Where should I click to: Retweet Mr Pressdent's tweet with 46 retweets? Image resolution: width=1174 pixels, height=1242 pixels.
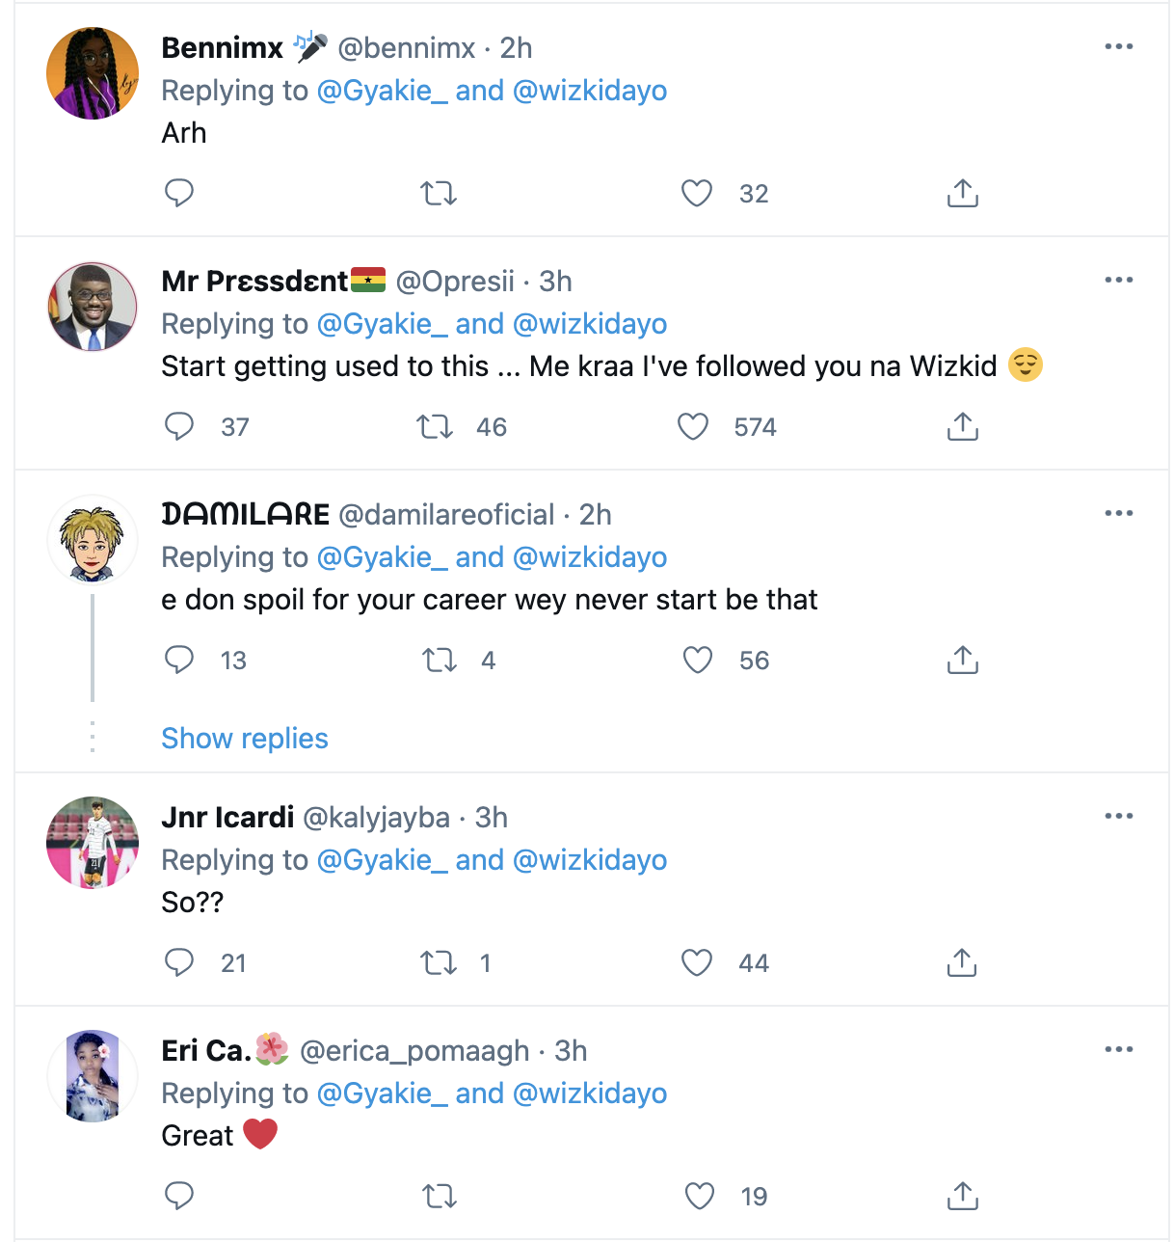pos(435,426)
